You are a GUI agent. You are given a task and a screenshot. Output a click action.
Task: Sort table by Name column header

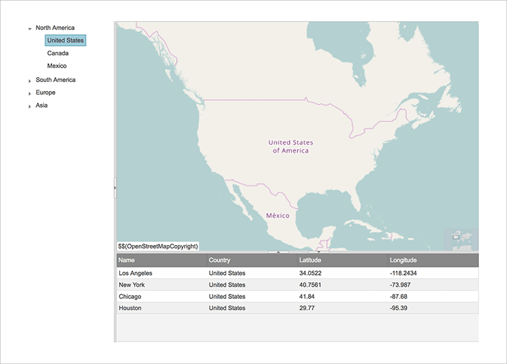pos(162,260)
